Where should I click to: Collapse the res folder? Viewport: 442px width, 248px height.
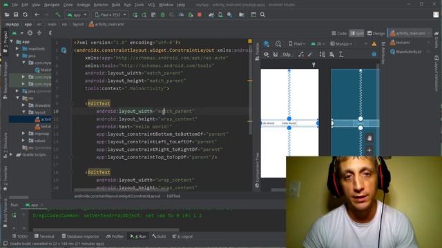pos(17,98)
